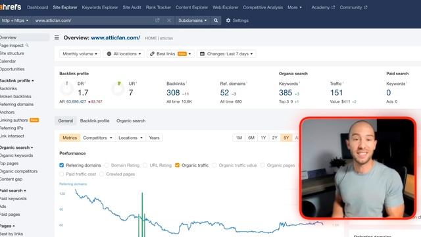The height and width of the screenshot is (237, 421).
Task: Open Organic keywords in sidebar
Action: (16, 155)
